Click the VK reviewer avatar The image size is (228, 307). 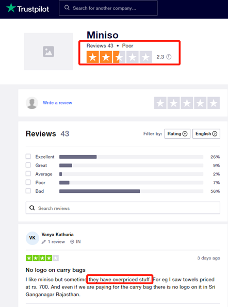32,238
